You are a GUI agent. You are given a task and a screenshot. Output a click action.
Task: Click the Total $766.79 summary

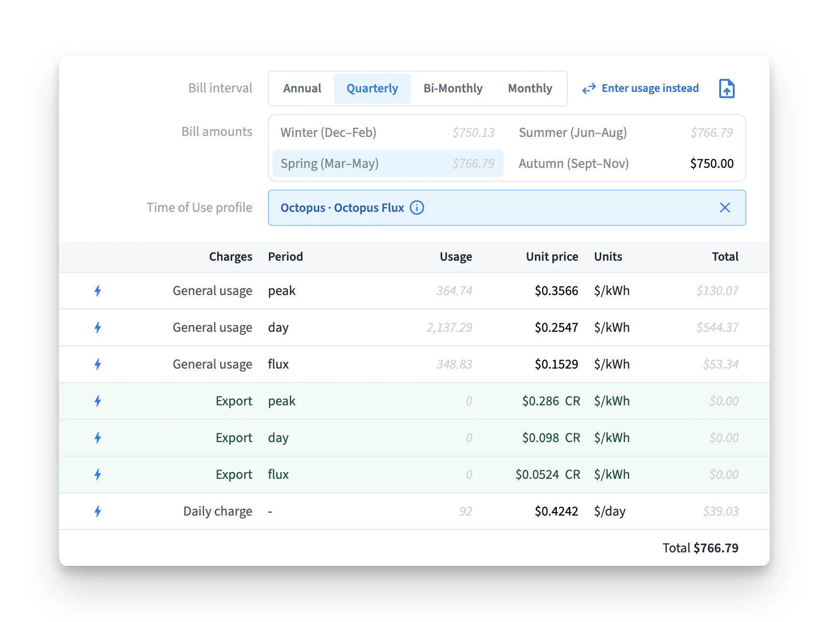pyautogui.click(x=700, y=548)
